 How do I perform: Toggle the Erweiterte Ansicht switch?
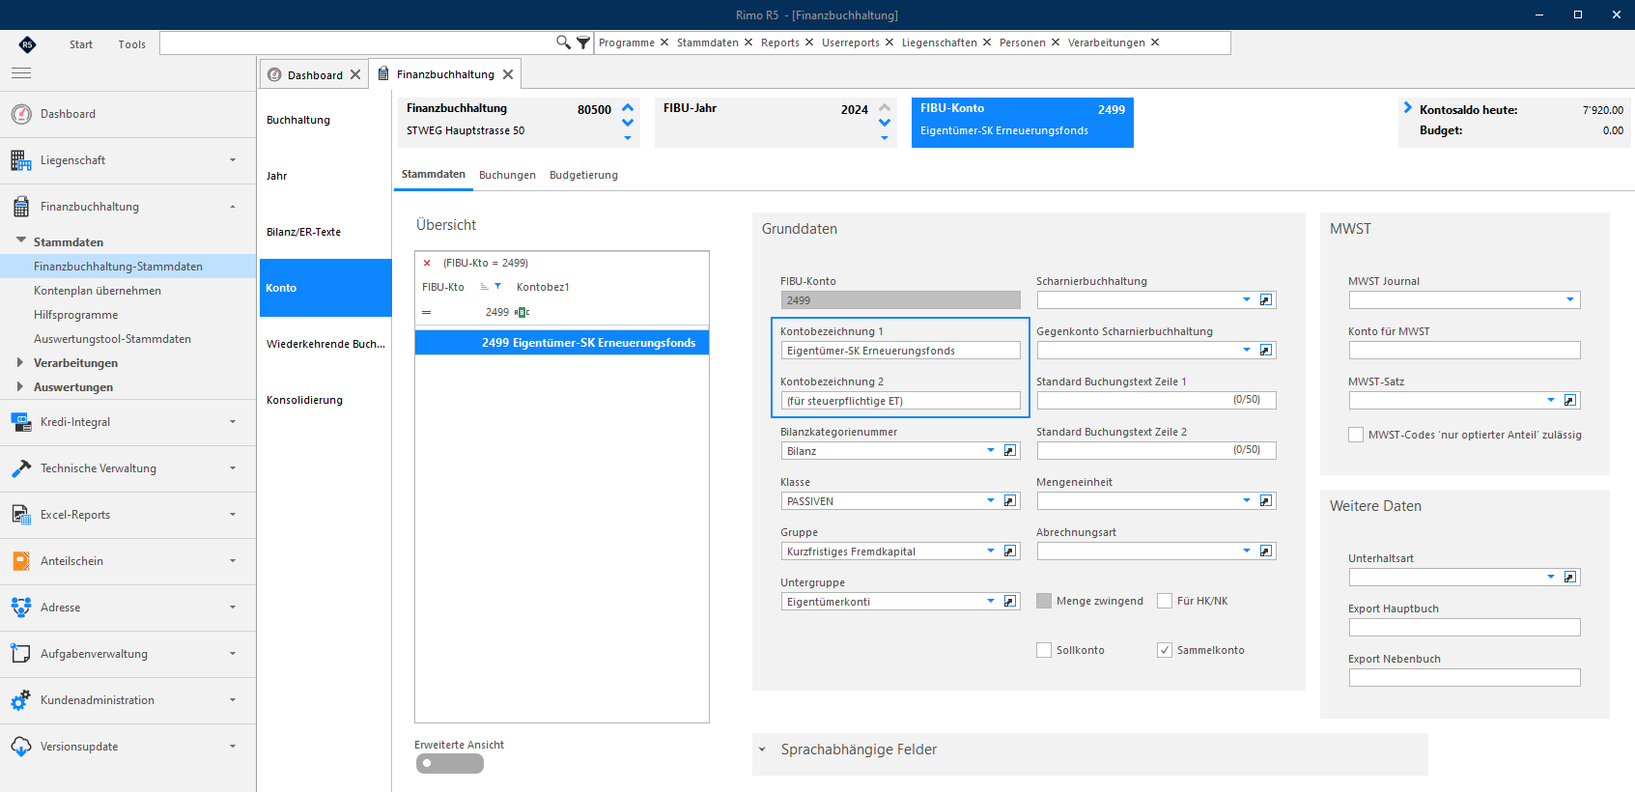450,763
